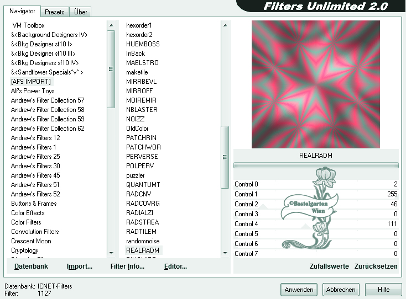The width and height of the screenshot is (406, 299).
Task: Open Filter Info...
Action: 127,266
